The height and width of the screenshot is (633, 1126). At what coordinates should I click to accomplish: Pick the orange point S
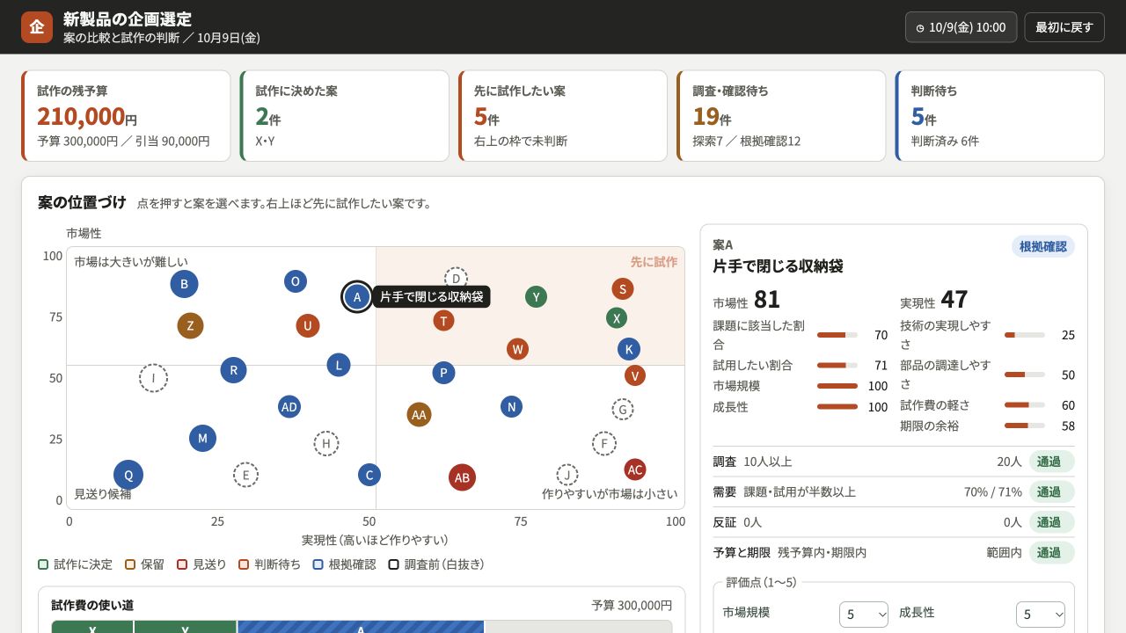[623, 289]
